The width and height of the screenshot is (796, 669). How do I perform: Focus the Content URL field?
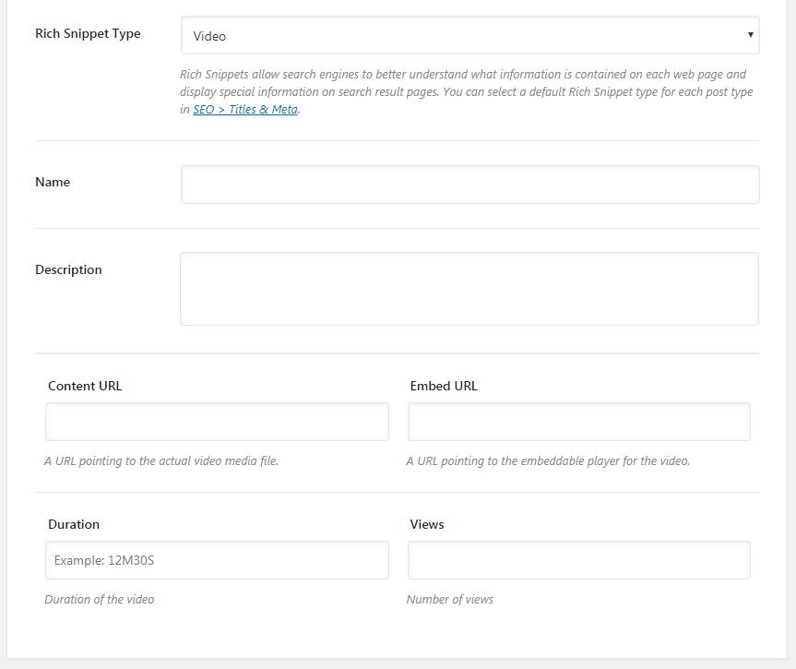point(217,422)
